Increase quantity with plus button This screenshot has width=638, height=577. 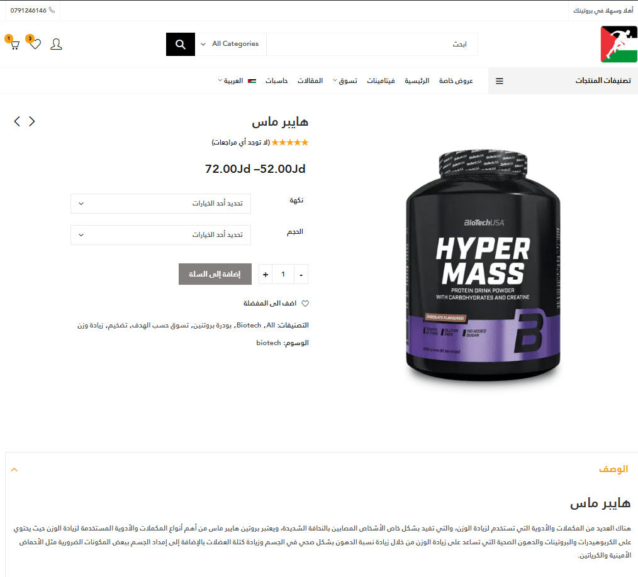[266, 274]
